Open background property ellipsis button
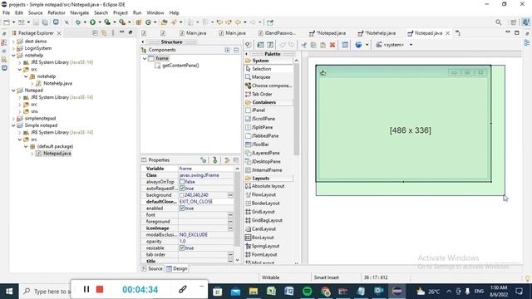 pyautogui.click(x=230, y=195)
